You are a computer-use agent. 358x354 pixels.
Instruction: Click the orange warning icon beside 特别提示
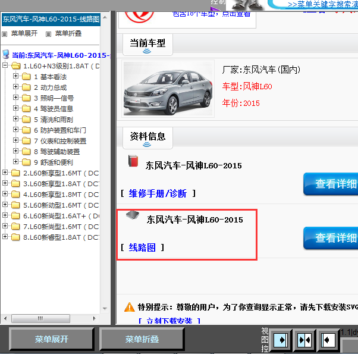click(x=130, y=307)
